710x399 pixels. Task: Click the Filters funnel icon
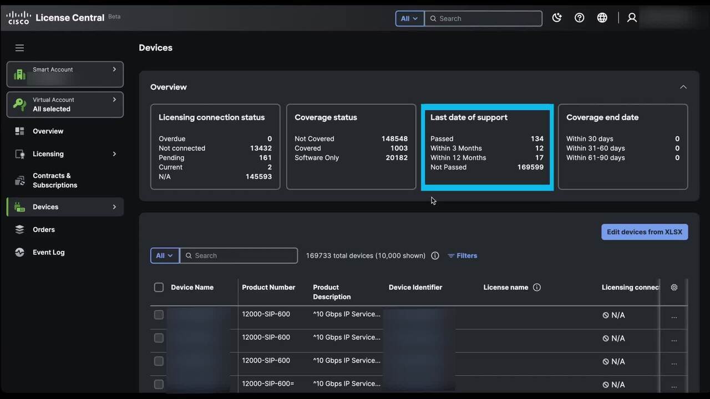pos(451,255)
